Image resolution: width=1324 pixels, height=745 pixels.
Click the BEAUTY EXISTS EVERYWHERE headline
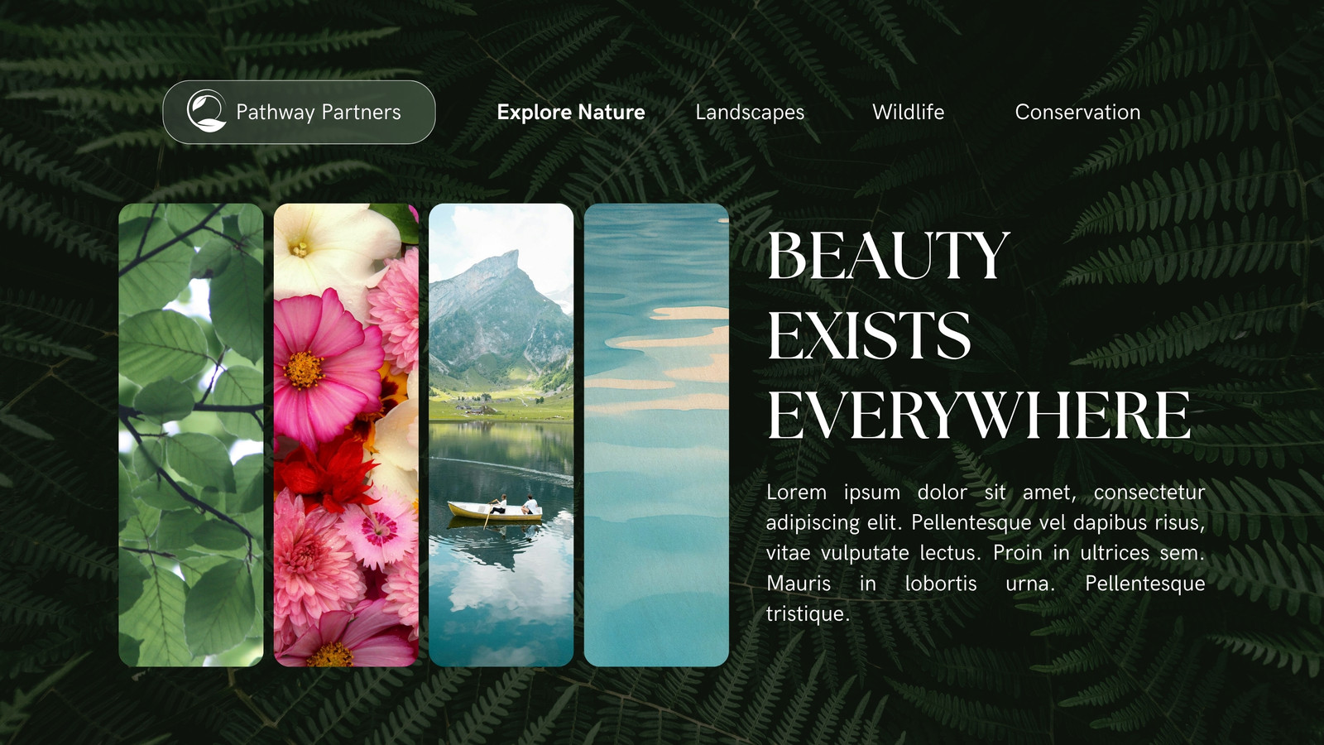tap(979, 335)
